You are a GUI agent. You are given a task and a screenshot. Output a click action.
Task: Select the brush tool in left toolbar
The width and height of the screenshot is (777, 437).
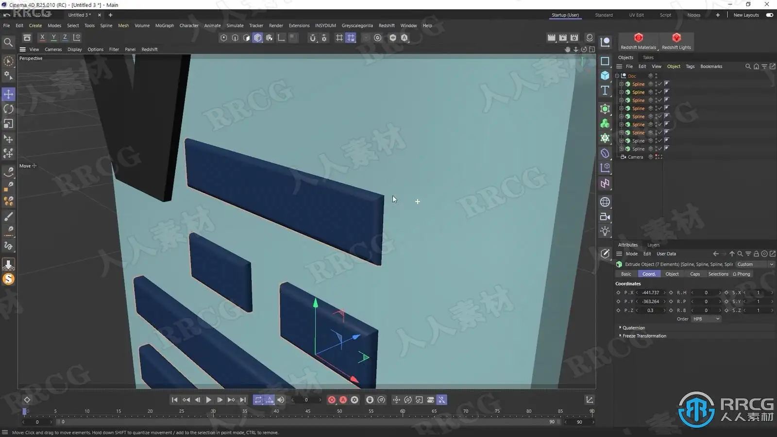(8, 217)
